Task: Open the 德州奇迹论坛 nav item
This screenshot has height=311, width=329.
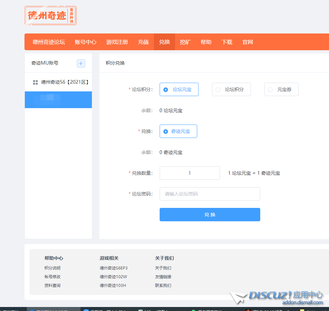Action: 49,42
